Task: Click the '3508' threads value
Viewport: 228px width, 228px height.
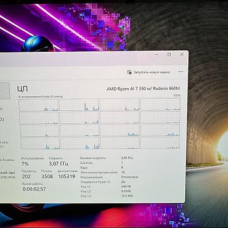Action: pos(47,176)
